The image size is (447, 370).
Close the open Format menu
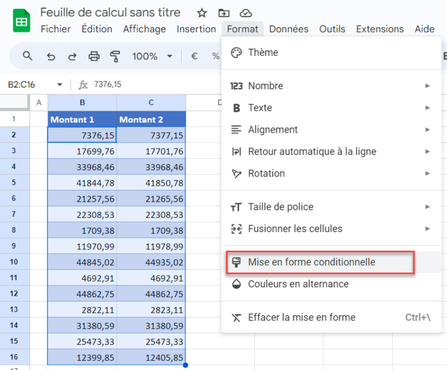point(243,29)
